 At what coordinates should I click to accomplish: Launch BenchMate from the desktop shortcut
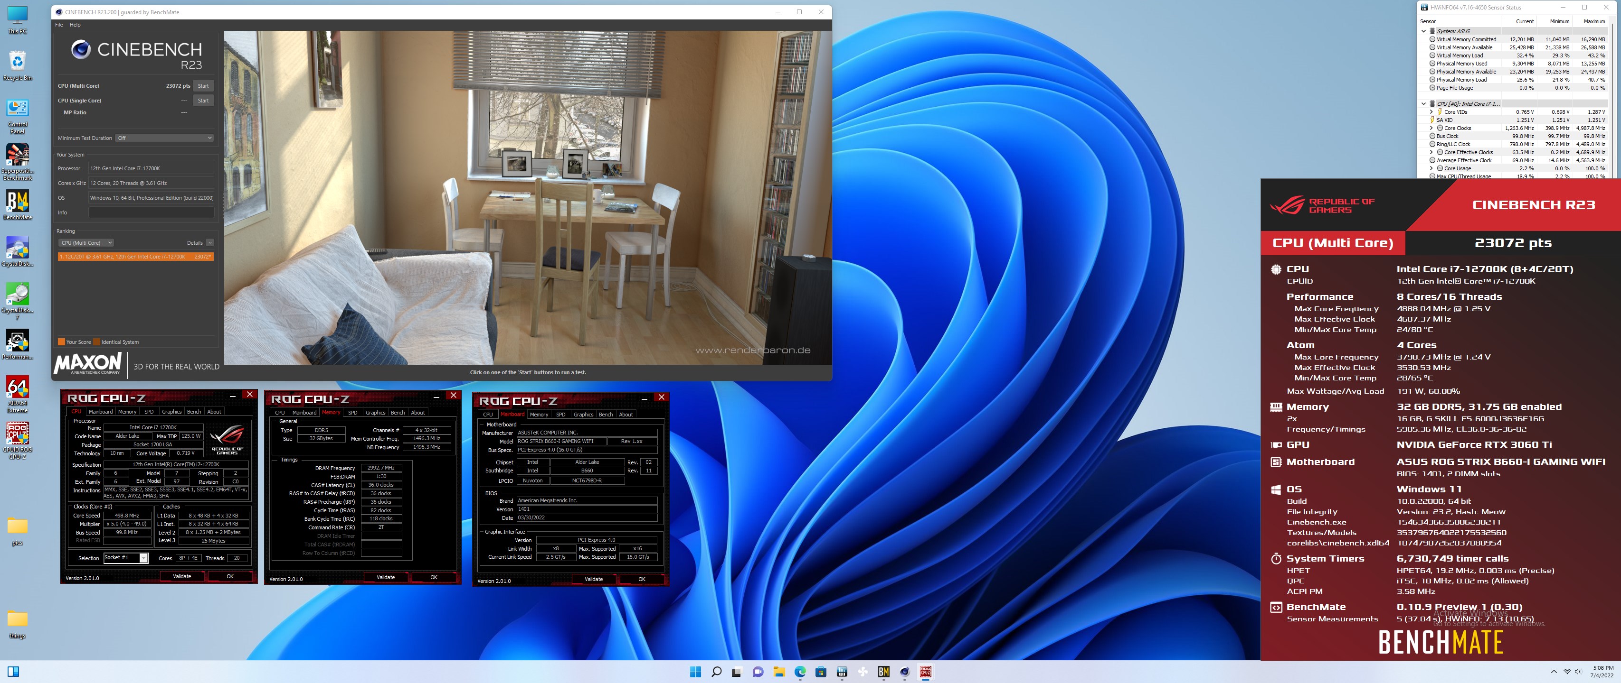(17, 205)
